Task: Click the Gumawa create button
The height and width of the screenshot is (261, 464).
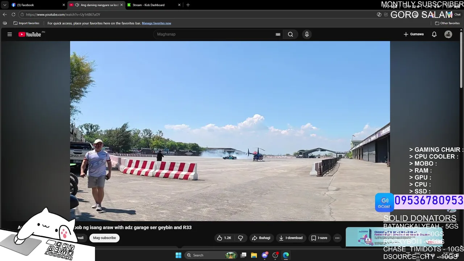Action: pos(414,34)
